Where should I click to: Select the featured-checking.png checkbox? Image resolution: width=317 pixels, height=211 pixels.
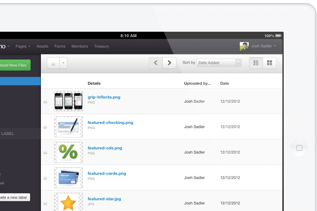(x=45, y=127)
